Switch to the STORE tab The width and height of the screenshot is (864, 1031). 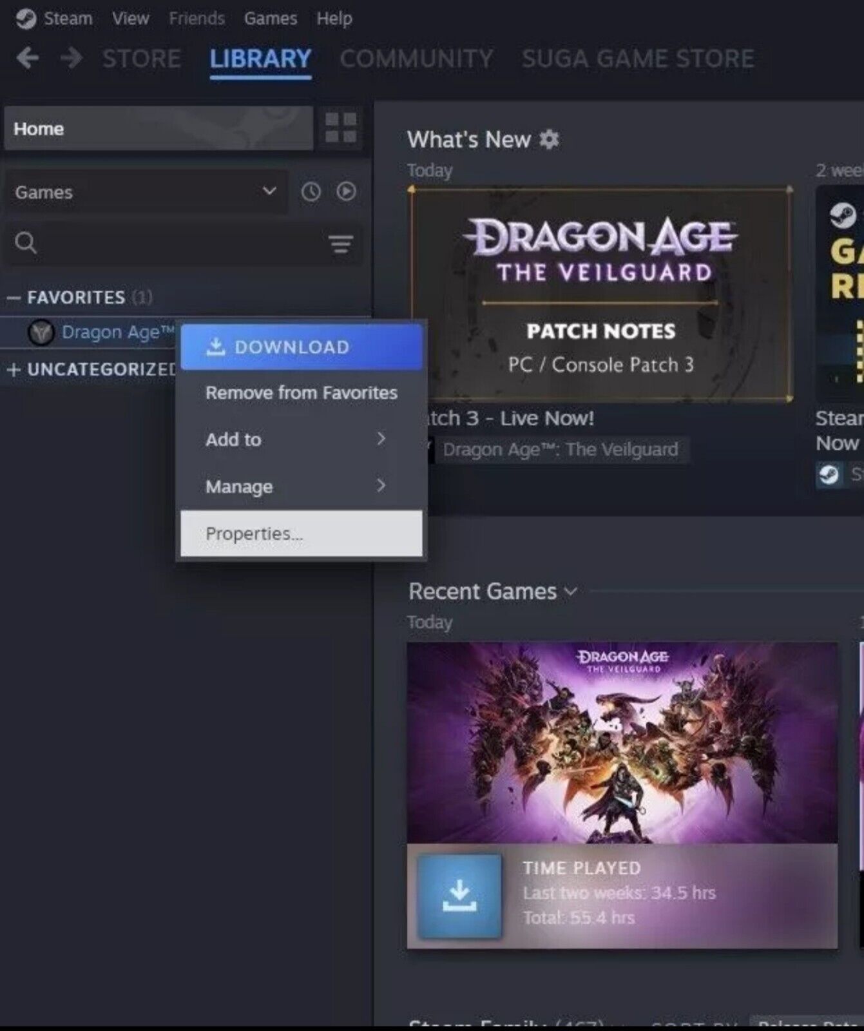point(142,59)
